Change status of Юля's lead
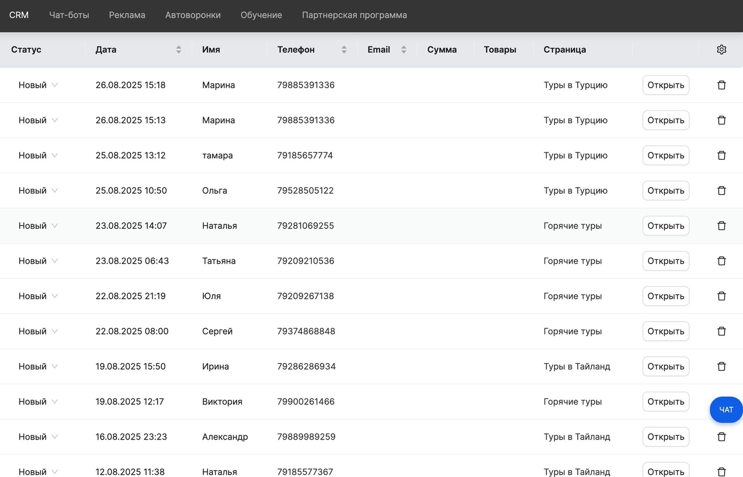This screenshot has height=477, width=743. coord(38,296)
